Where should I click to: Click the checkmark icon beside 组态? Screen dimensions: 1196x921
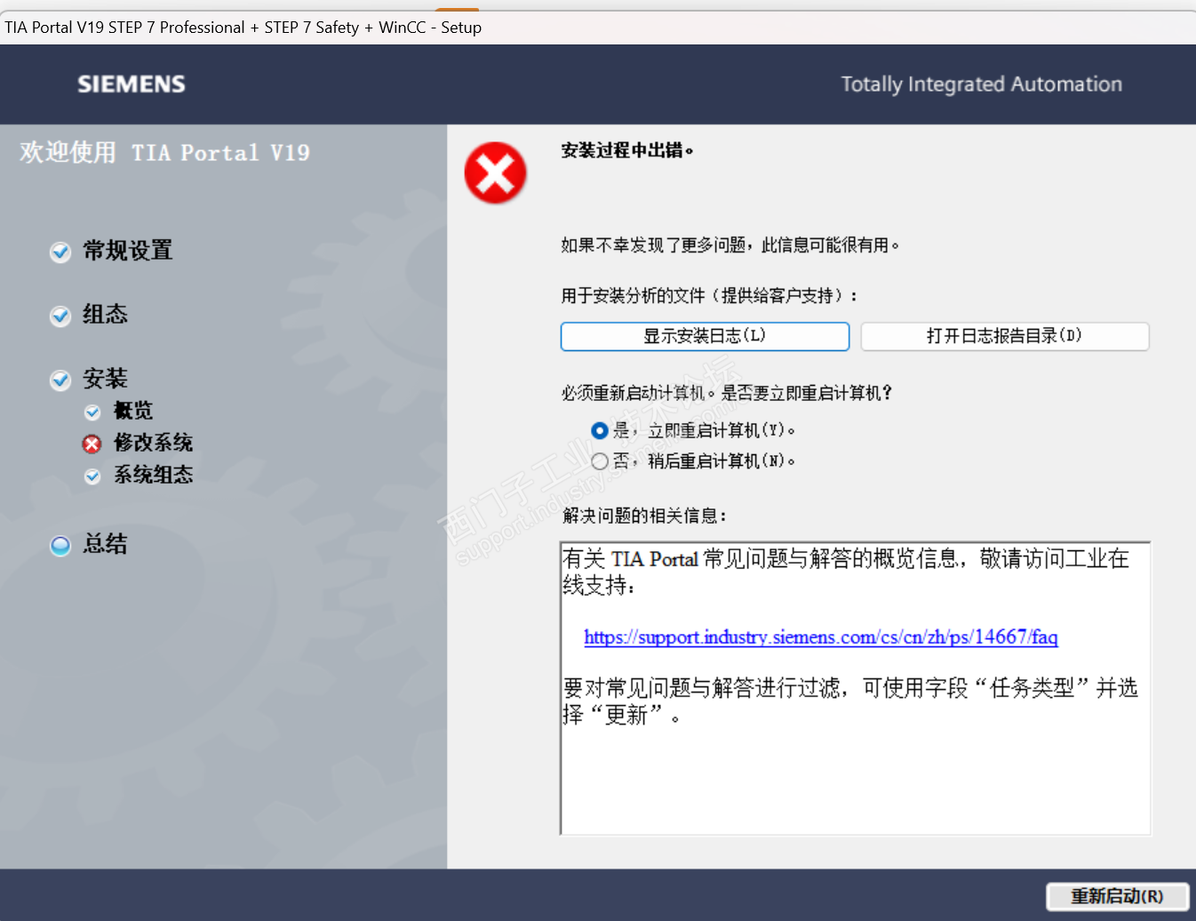[x=60, y=316]
